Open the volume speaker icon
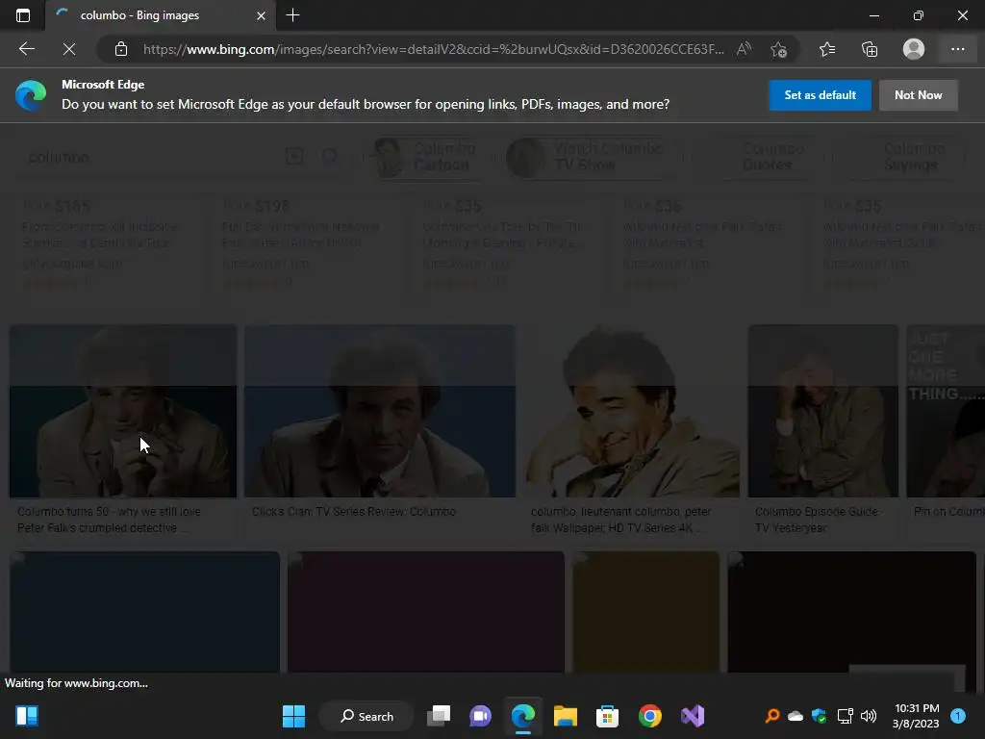 (869, 716)
